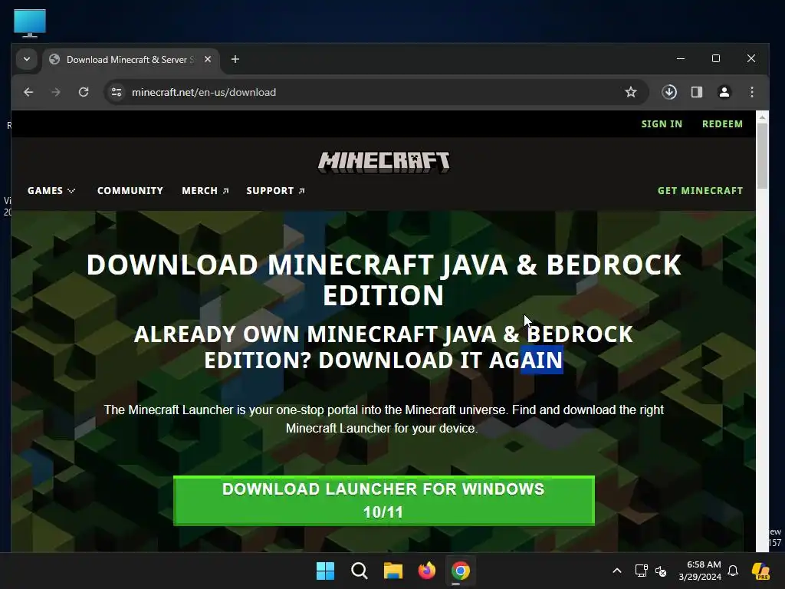Image resolution: width=785 pixels, height=589 pixels.
Task: Click SIGN IN link
Action: [x=662, y=123]
